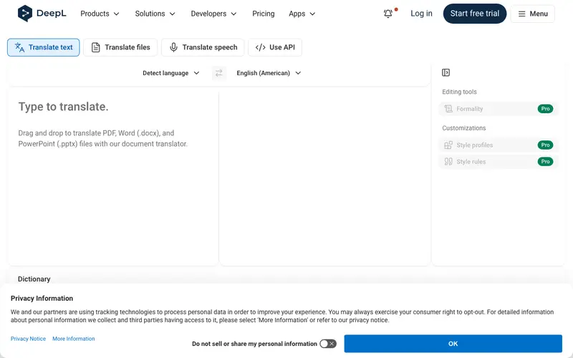Switch to Translate speech tab
The width and height of the screenshot is (573, 358).
tap(203, 47)
